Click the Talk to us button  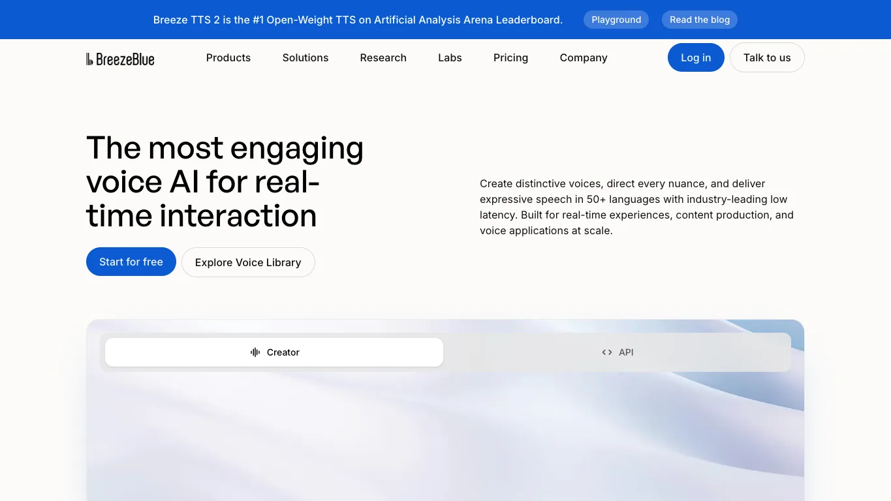tap(767, 57)
